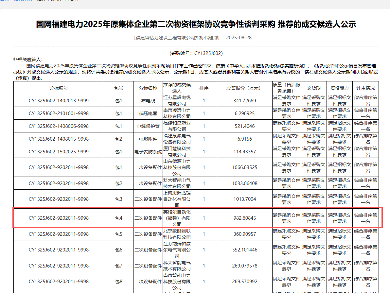Click the quoted price 269.570992

pyautogui.click(x=245, y=282)
